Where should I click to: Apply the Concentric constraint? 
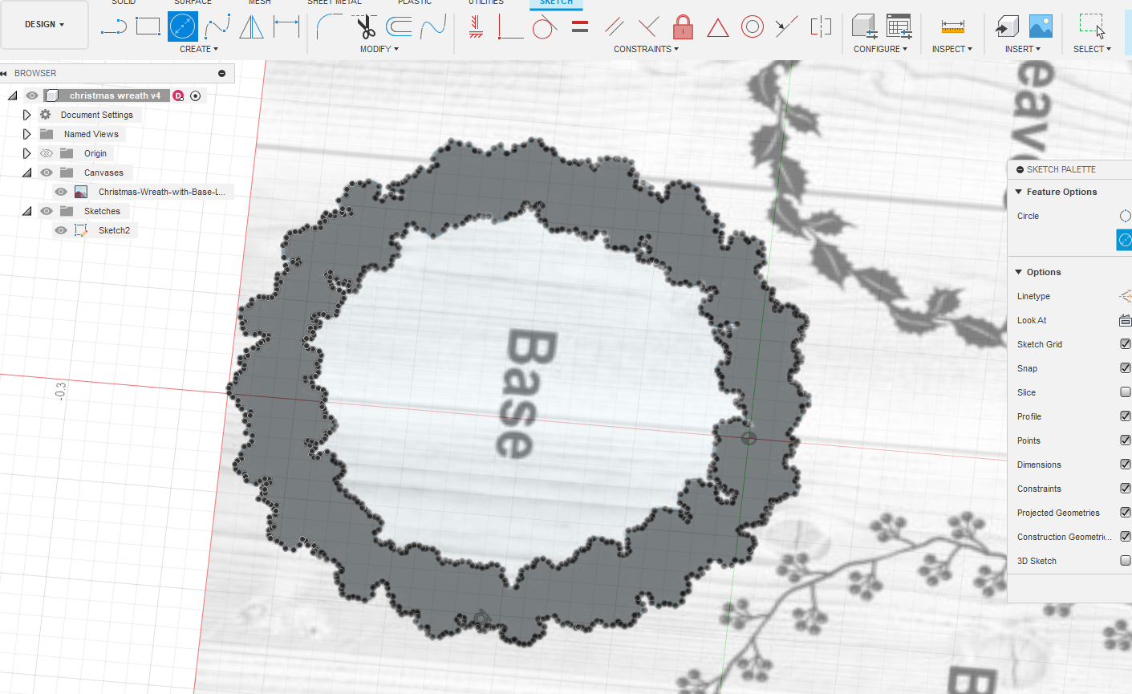tap(753, 26)
